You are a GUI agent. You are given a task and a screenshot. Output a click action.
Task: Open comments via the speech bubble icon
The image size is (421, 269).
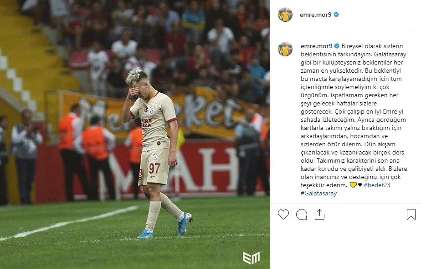(x=302, y=214)
